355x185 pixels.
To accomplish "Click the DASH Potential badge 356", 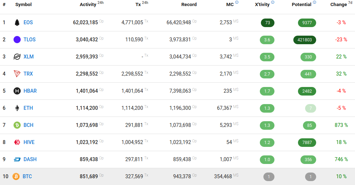I will (308, 160).
